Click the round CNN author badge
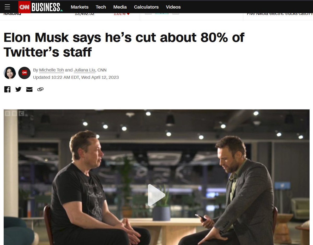This screenshot has height=245, width=313. coord(25,73)
